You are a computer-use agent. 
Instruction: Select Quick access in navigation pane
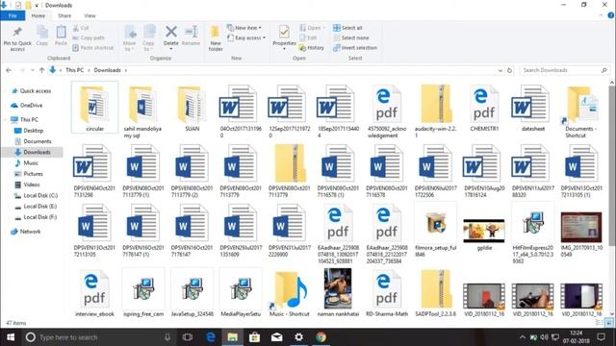(x=32, y=91)
